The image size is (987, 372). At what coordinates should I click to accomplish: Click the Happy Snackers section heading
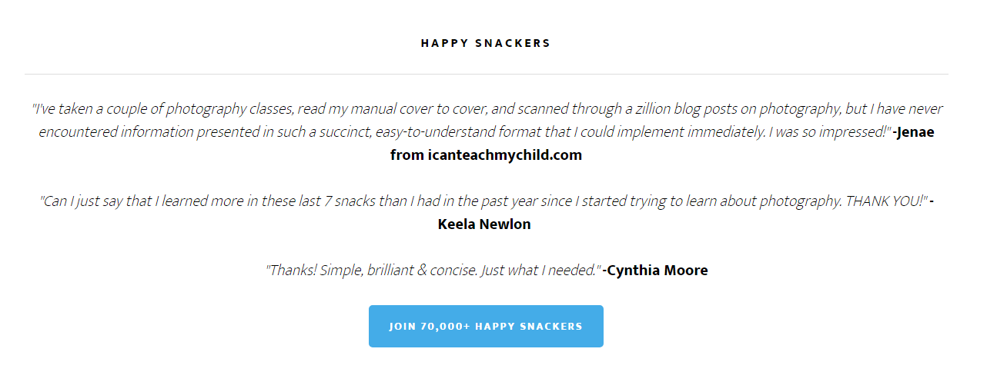click(x=486, y=43)
